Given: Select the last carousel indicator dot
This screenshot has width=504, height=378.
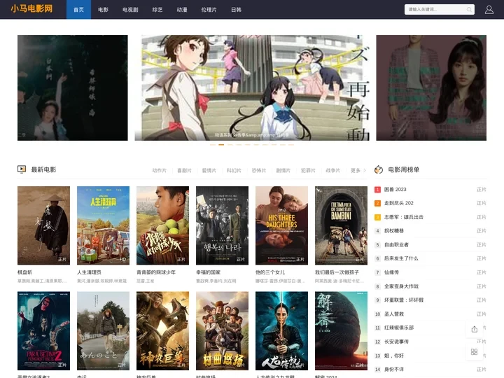Looking at the screenshot, I should click(x=291, y=145).
